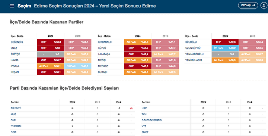Select the KIRCASALİH 2024 AK Parti cell
Image resolution: width=268 pixels, height=136 pixels.
[x=138, y=42]
